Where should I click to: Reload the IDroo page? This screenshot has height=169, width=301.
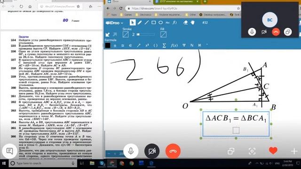(x=121, y=8)
